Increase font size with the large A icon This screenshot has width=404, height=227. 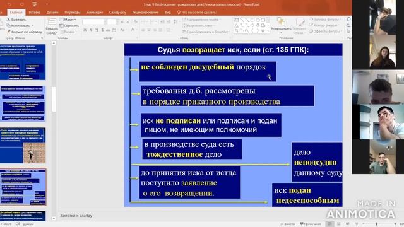click(122, 22)
